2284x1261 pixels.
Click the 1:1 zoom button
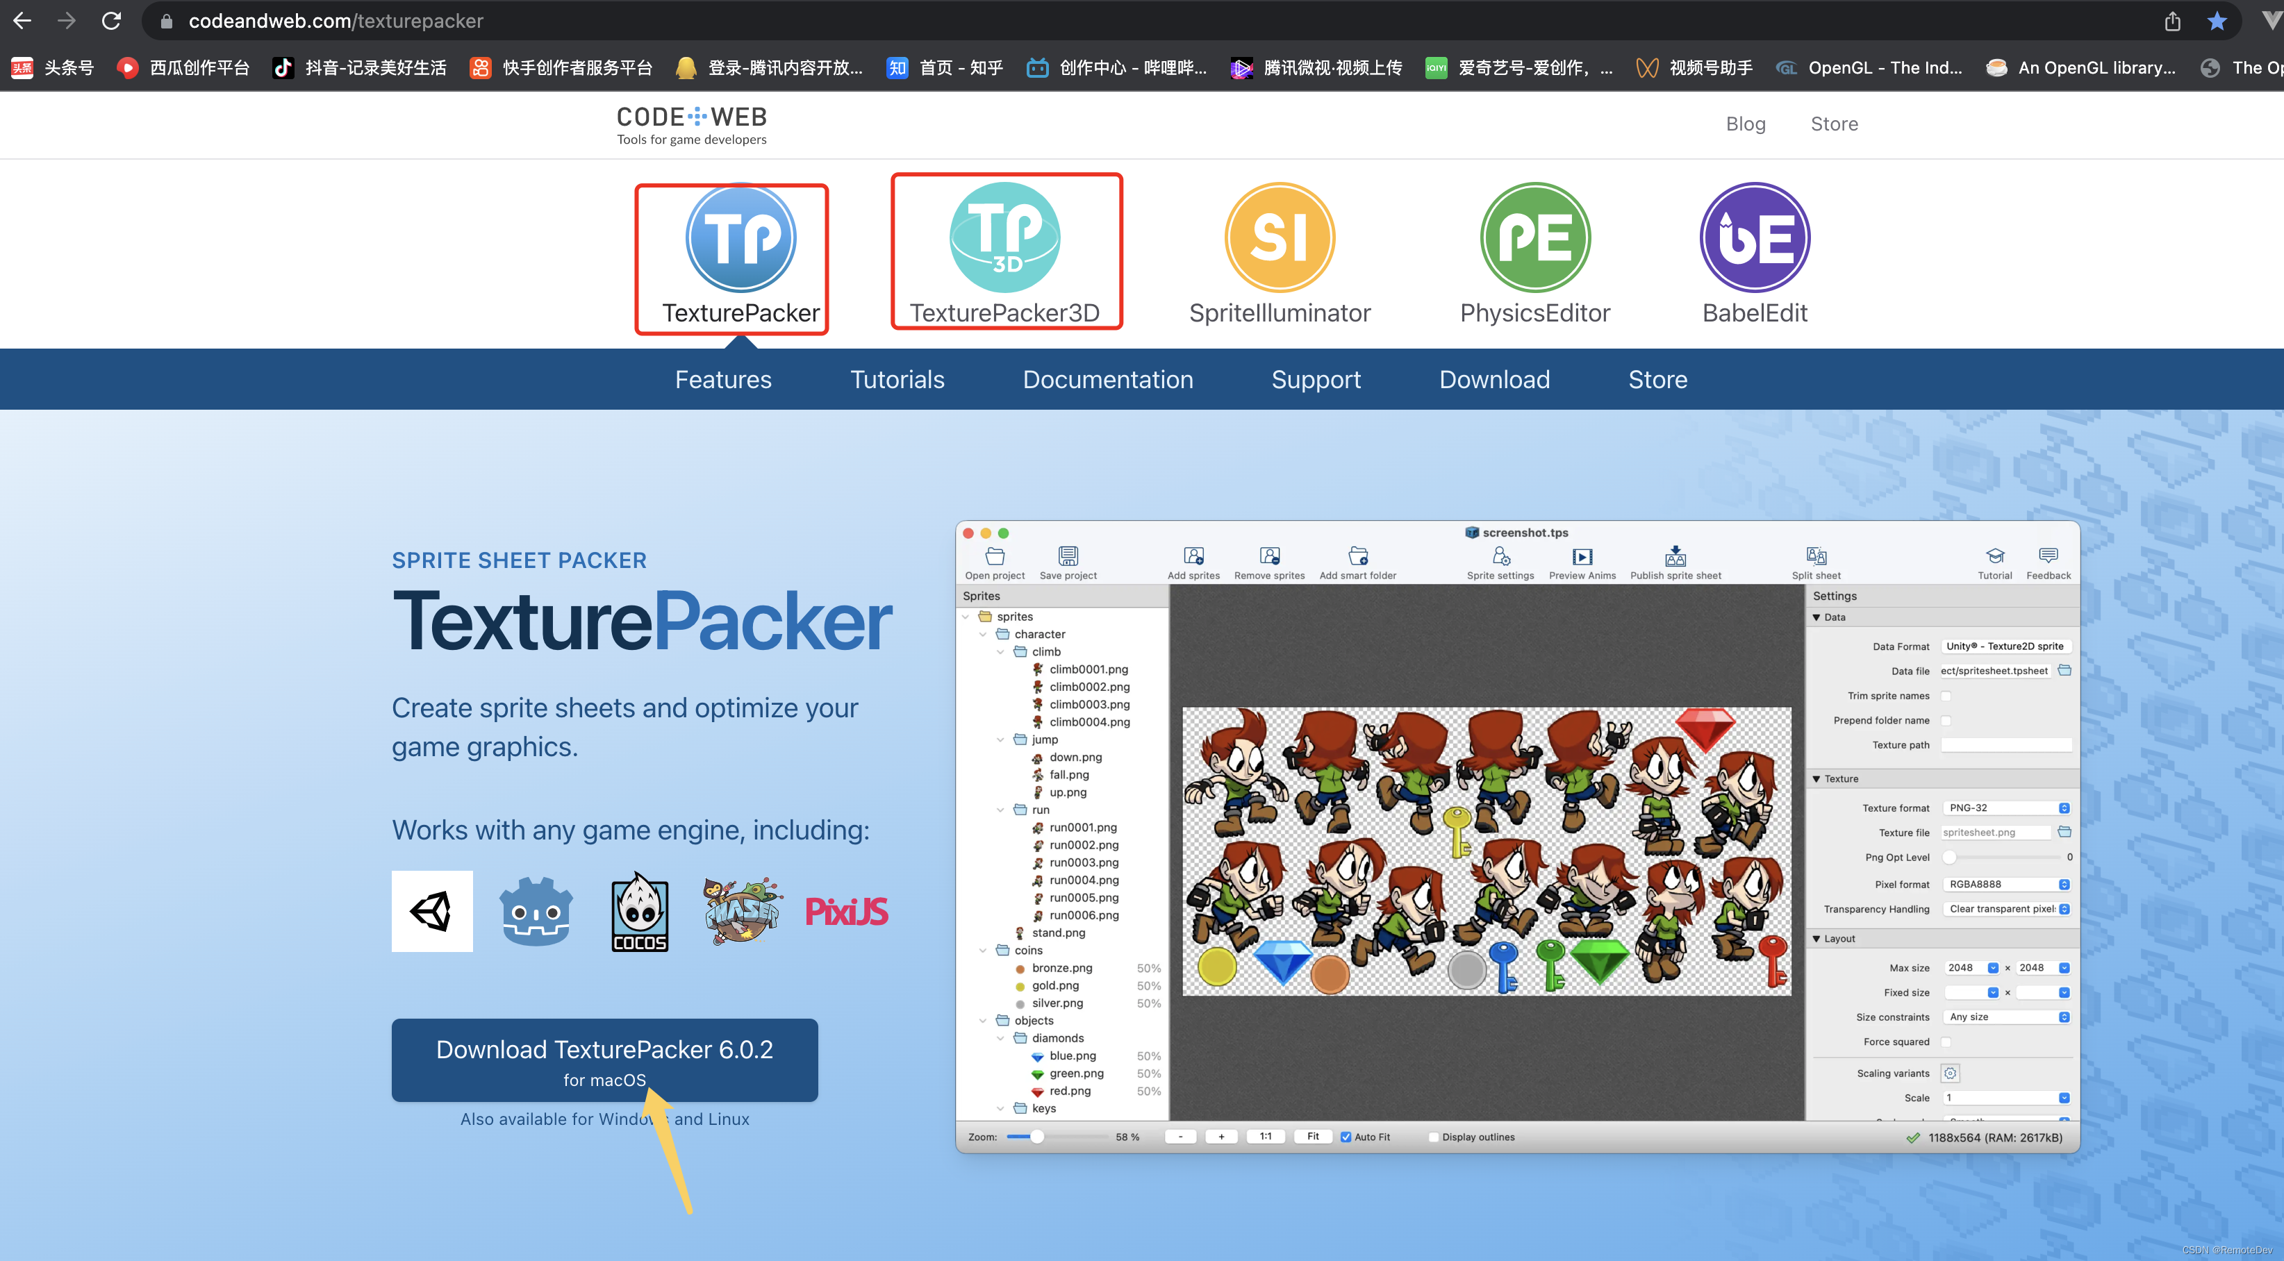click(x=1265, y=1137)
